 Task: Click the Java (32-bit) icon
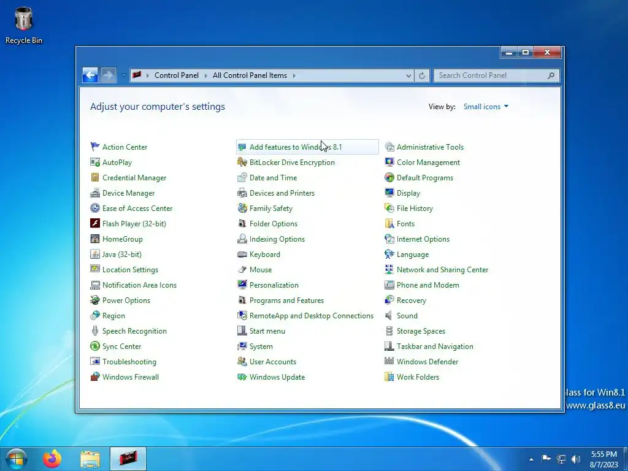pyautogui.click(x=95, y=255)
